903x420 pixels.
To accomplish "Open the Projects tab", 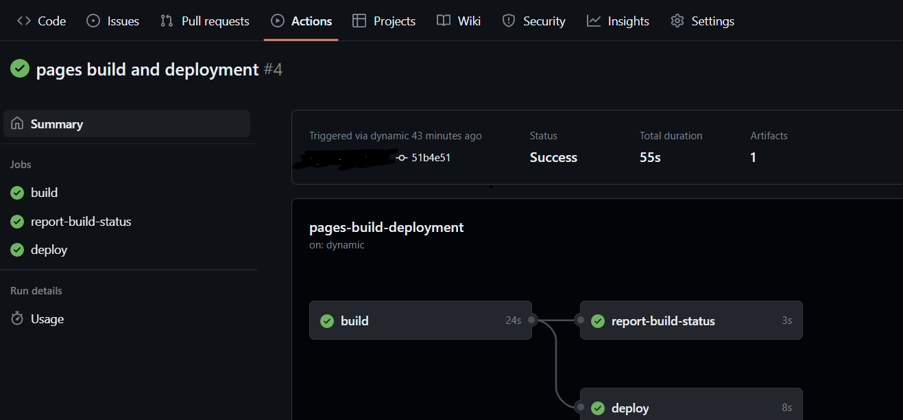I will click(384, 21).
